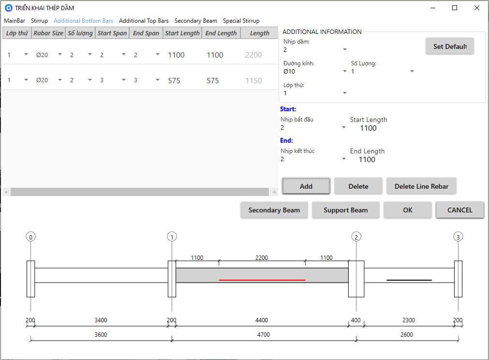Image resolution: width=489 pixels, height=360 pixels.
Task: Click the Start Length cell in the 1150 length row
Action: point(174,80)
